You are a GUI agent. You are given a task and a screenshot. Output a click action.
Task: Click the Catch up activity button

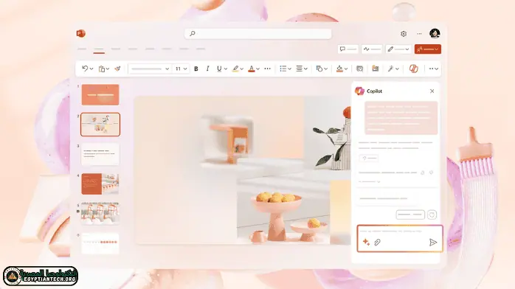372,49
